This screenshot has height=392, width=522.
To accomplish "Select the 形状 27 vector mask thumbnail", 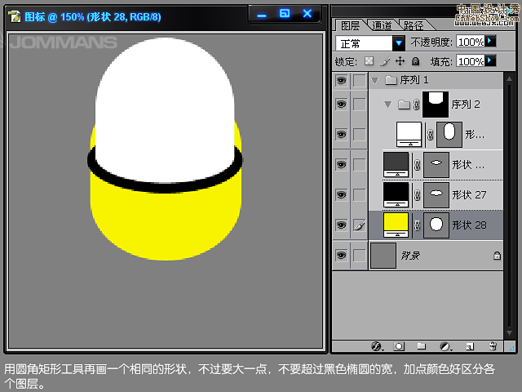I will click(436, 194).
